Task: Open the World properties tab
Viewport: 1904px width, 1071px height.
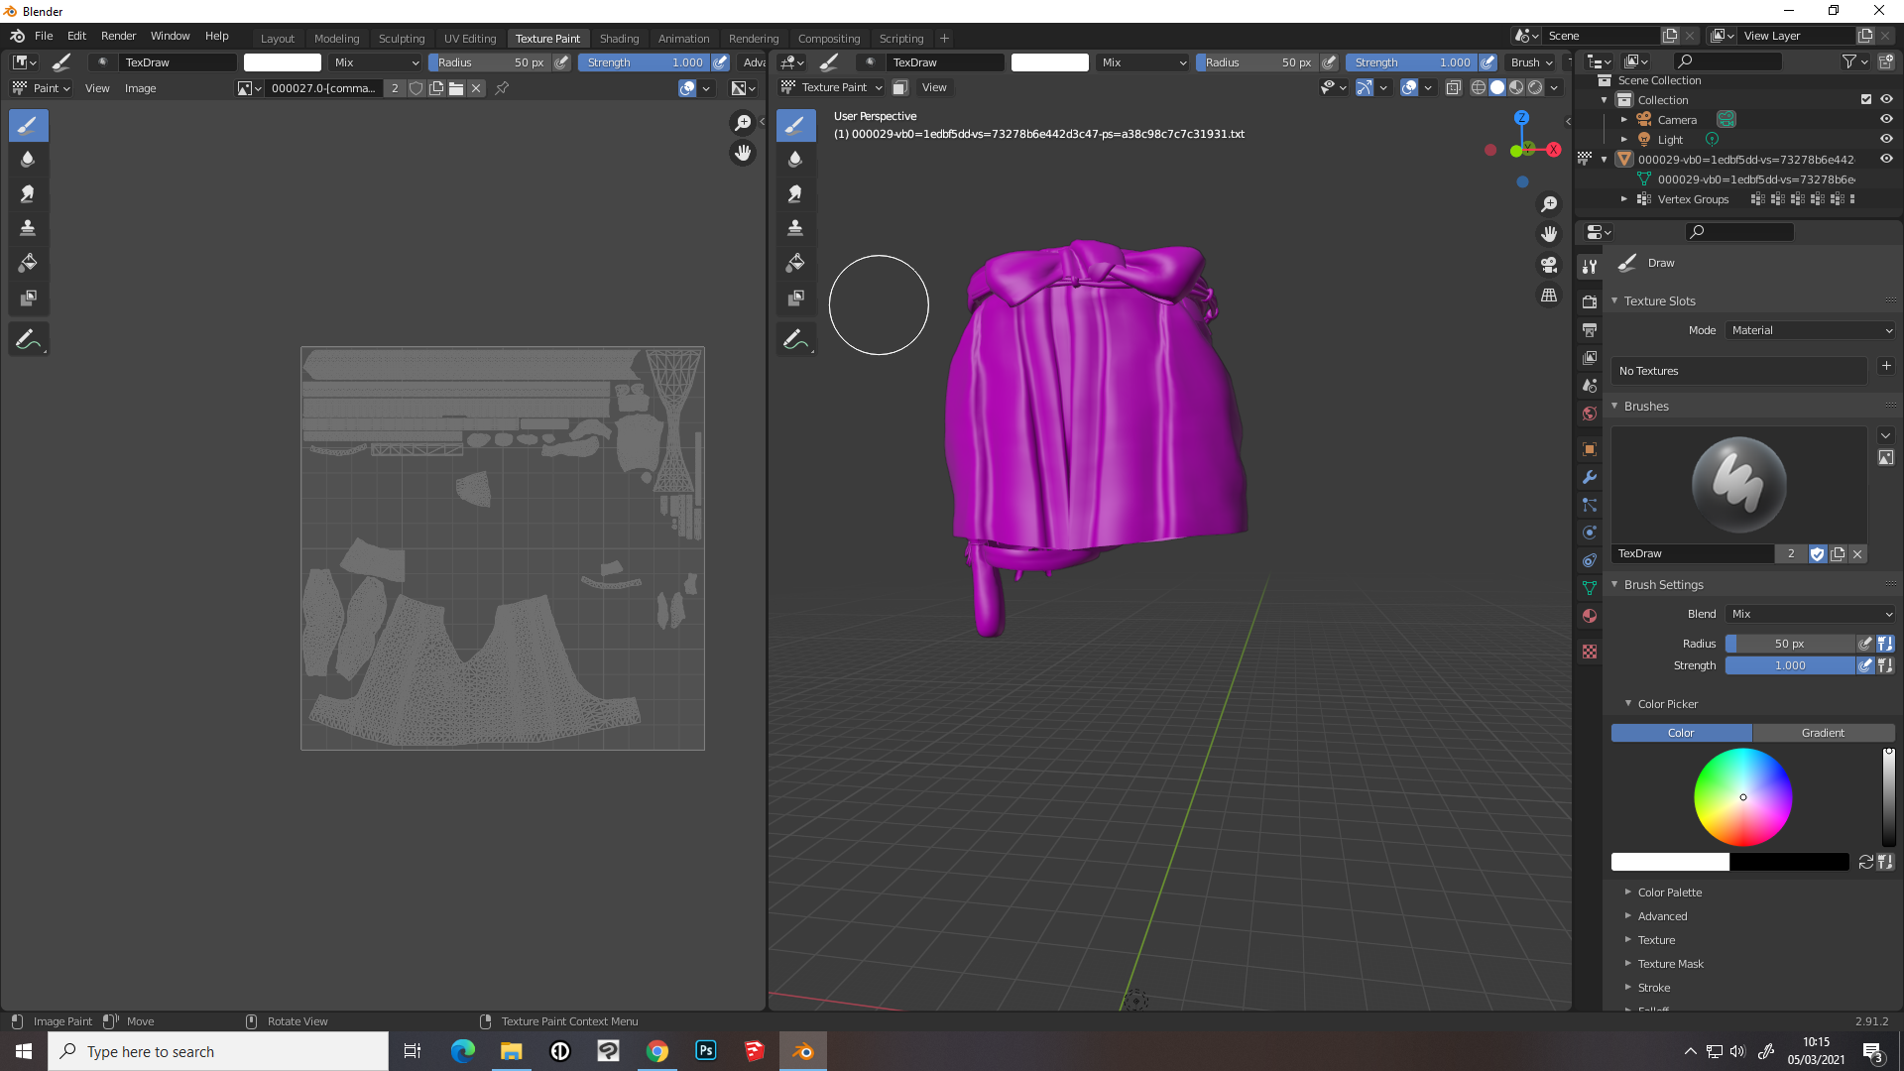Action: click(1590, 414)
